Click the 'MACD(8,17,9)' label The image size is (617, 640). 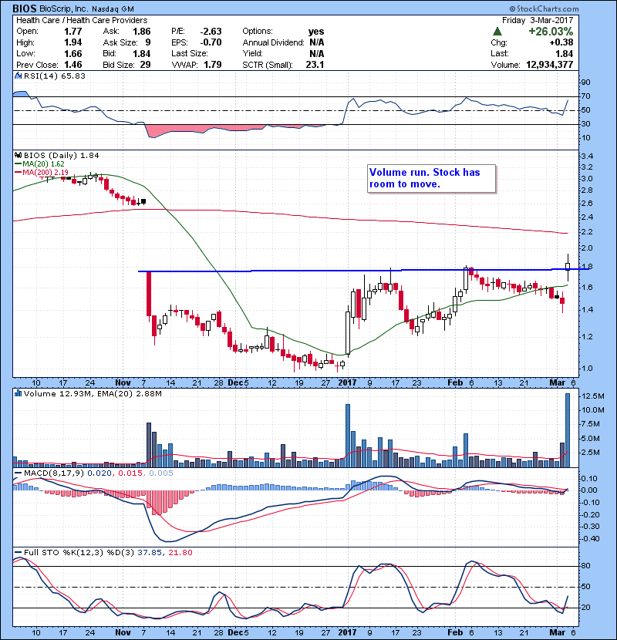54,473
